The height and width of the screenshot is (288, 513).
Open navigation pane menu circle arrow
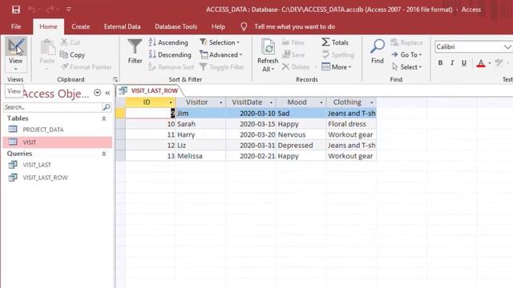tap(97, 93)
